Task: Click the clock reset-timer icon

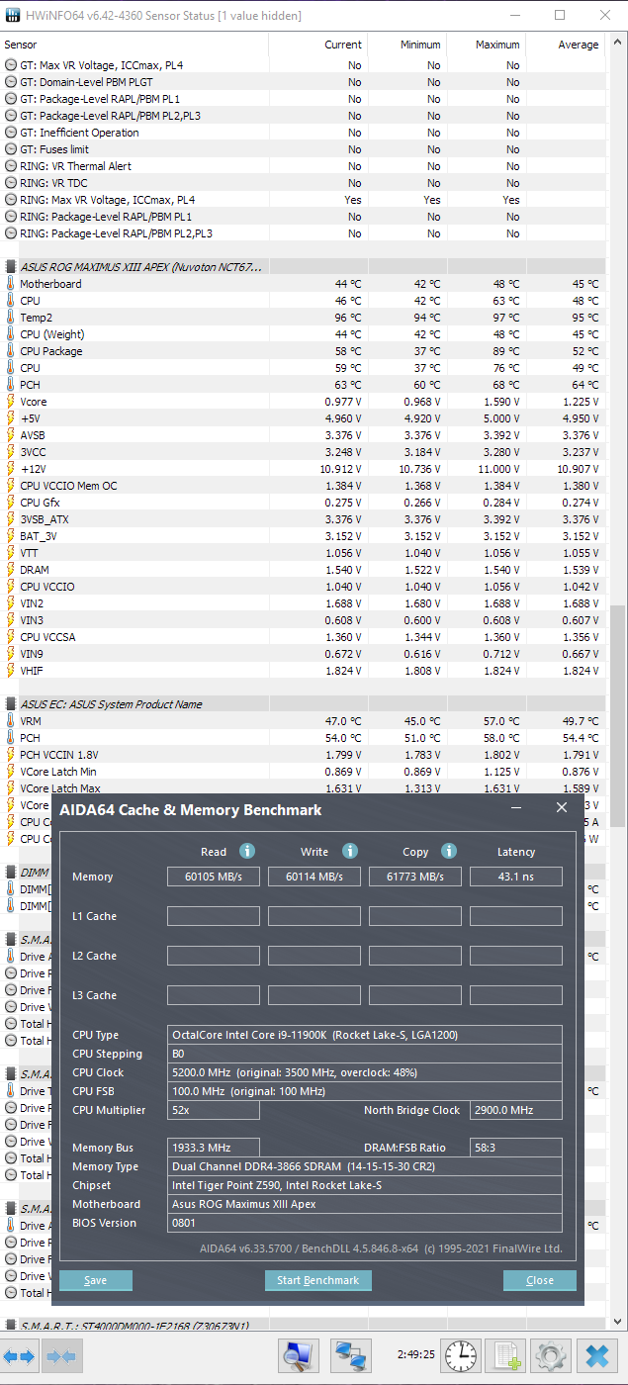Action: [x=460, y=1355]
